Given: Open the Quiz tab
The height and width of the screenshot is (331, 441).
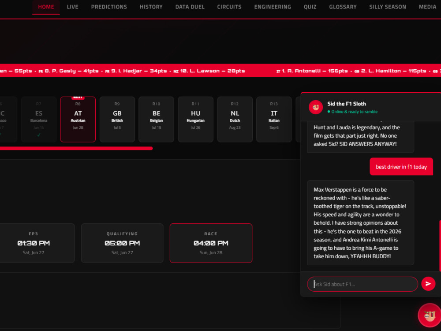Looking at the screenshot, I should pos(310,7).
